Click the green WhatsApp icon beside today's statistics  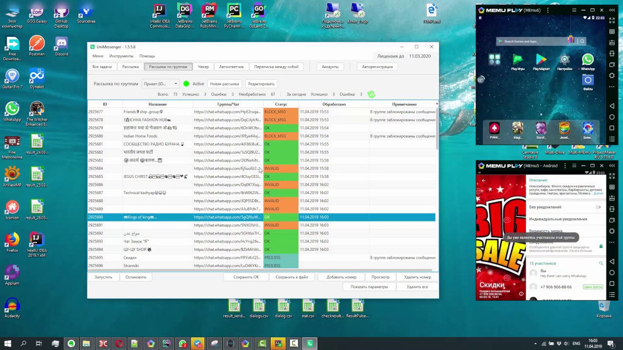click(371, 94)
